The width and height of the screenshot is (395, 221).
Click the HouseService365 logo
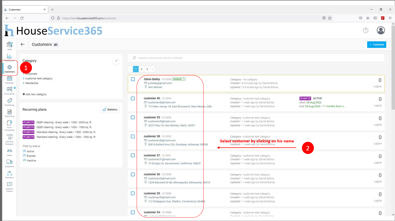[x=53, y=31]
